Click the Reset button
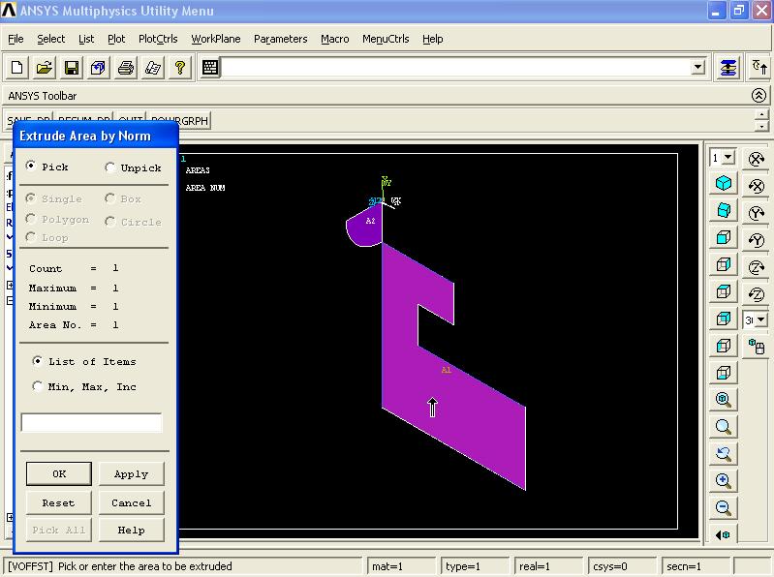Viewport: 774px width, 577px height. click(x=59, y=503)
